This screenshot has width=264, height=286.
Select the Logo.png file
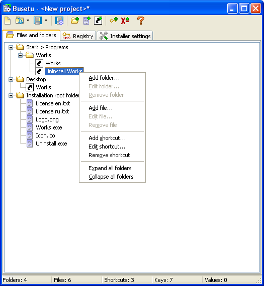[x=47, y=119]
